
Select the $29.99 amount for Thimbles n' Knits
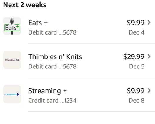point(134,57)
